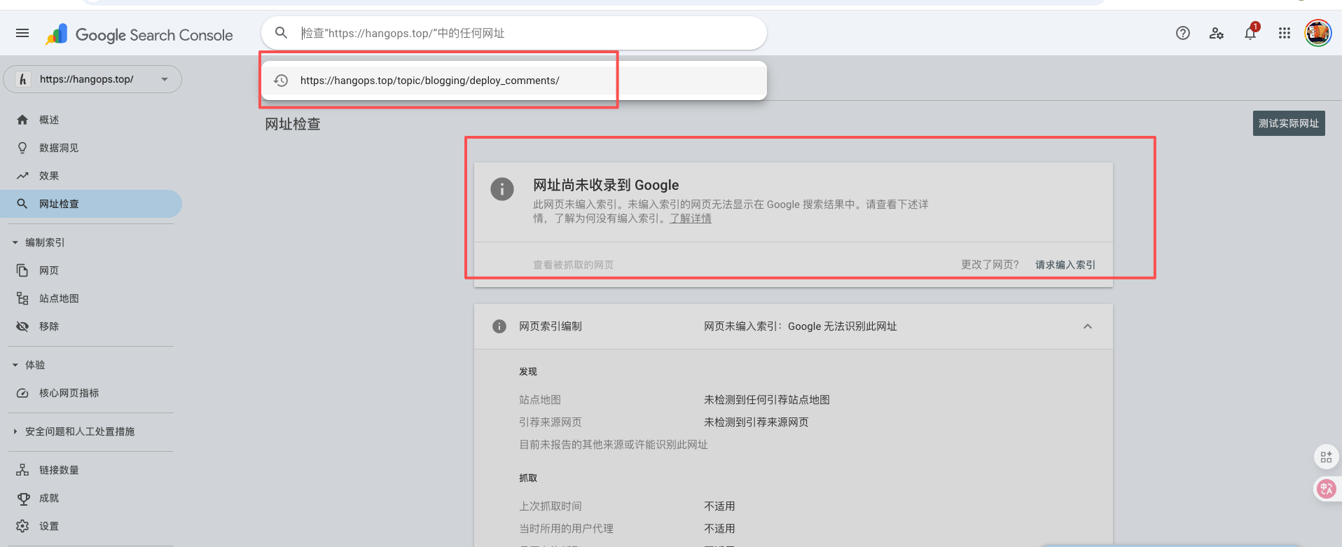The image size is (1342, 547).
Task: Click 未检测到引荐来源网页 text
Action: (x=756, y=422)
